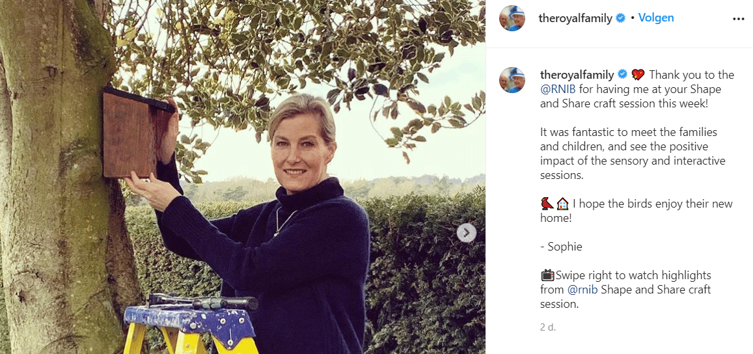Open the profile picture in the post header
Screen dimensions: 753x354
point(512,18)
